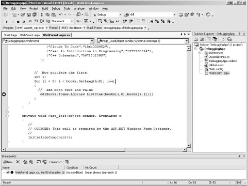Click the breakpoint marker in the editor margin
248x186 pixels.
4,94
